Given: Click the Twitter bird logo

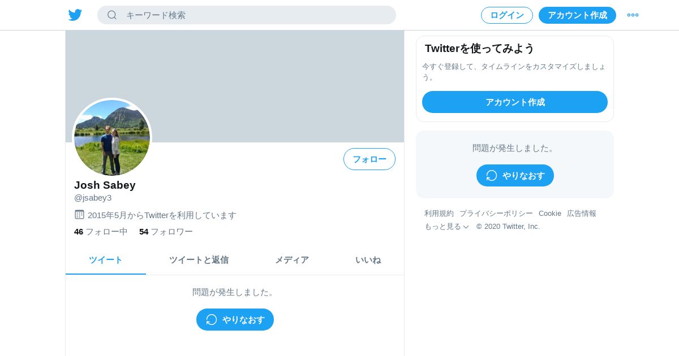Looking at the screenshot, I should point(75,15).
